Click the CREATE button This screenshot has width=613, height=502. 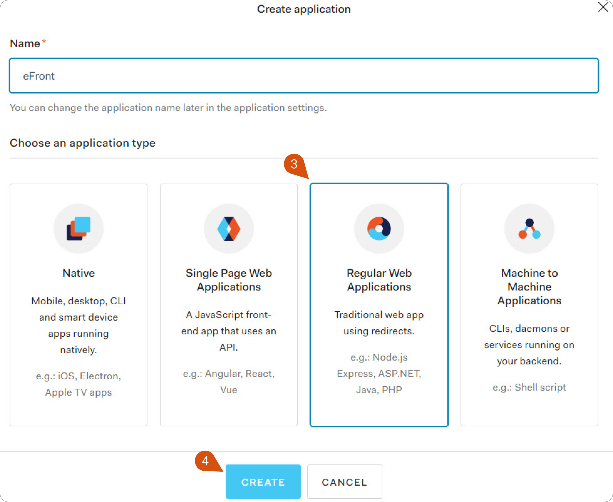263,482
